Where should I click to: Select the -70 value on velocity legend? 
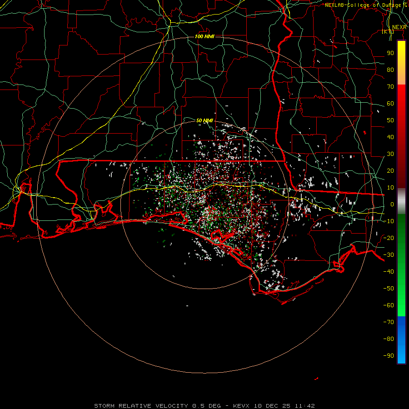(389, 322)
